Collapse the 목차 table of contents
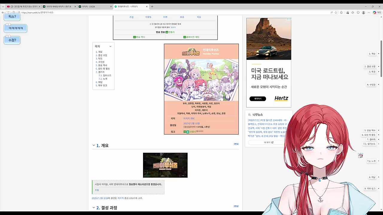The width and height of the screenshot is (383, 215). 110,46
